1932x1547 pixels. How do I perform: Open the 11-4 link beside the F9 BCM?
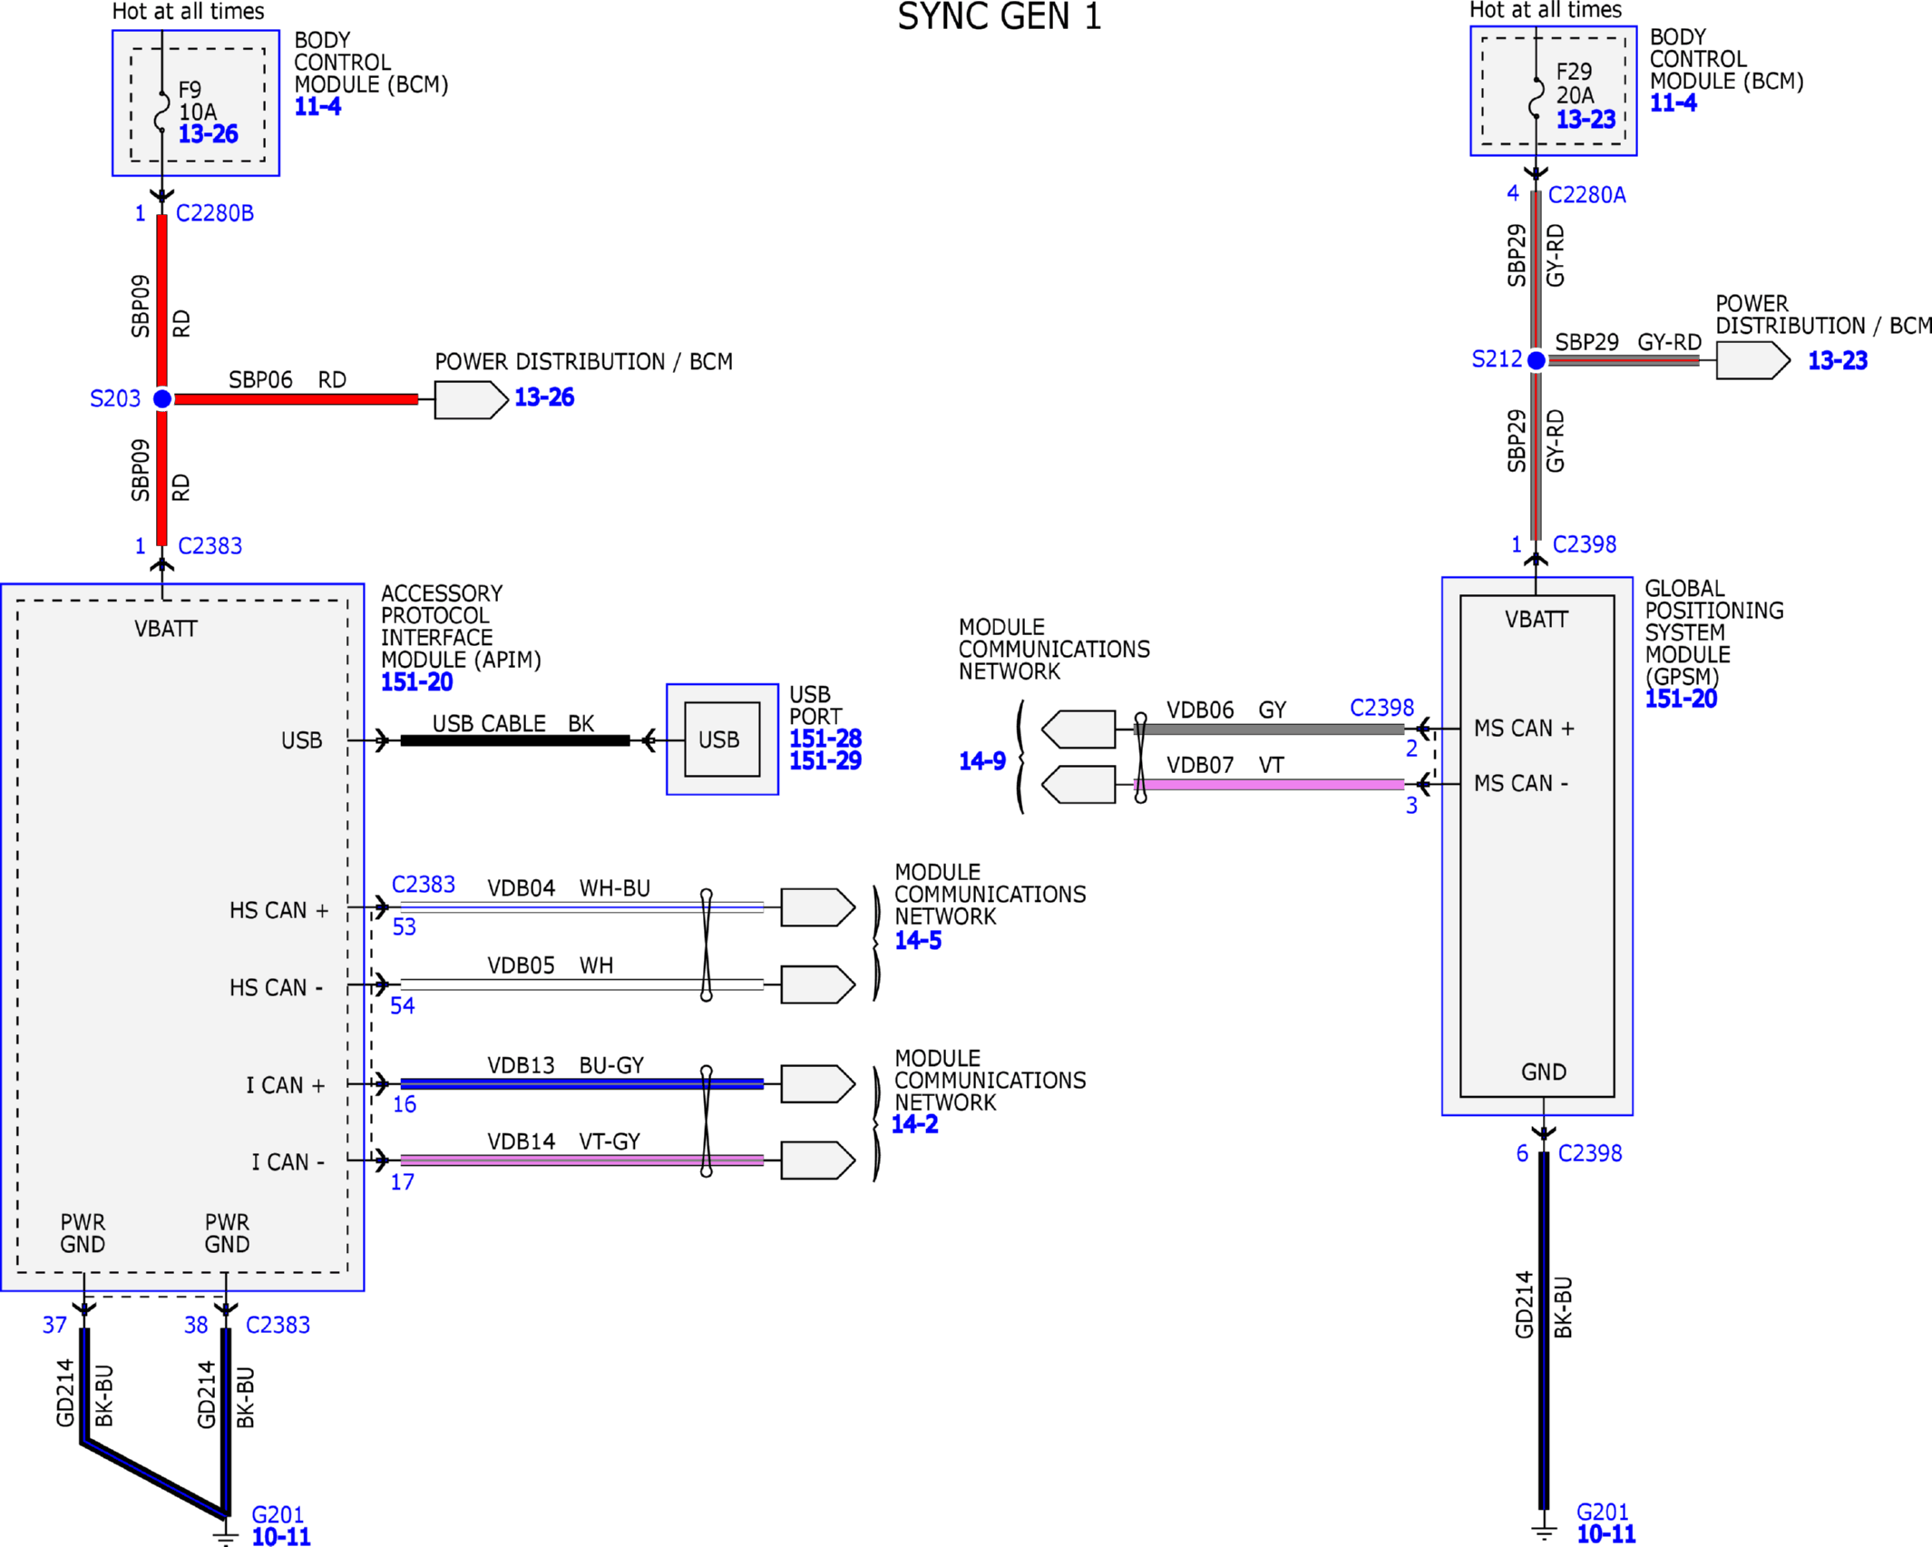tap(317, 106)
